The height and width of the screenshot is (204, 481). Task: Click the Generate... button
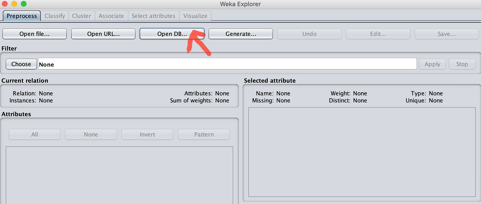[240, 34]
